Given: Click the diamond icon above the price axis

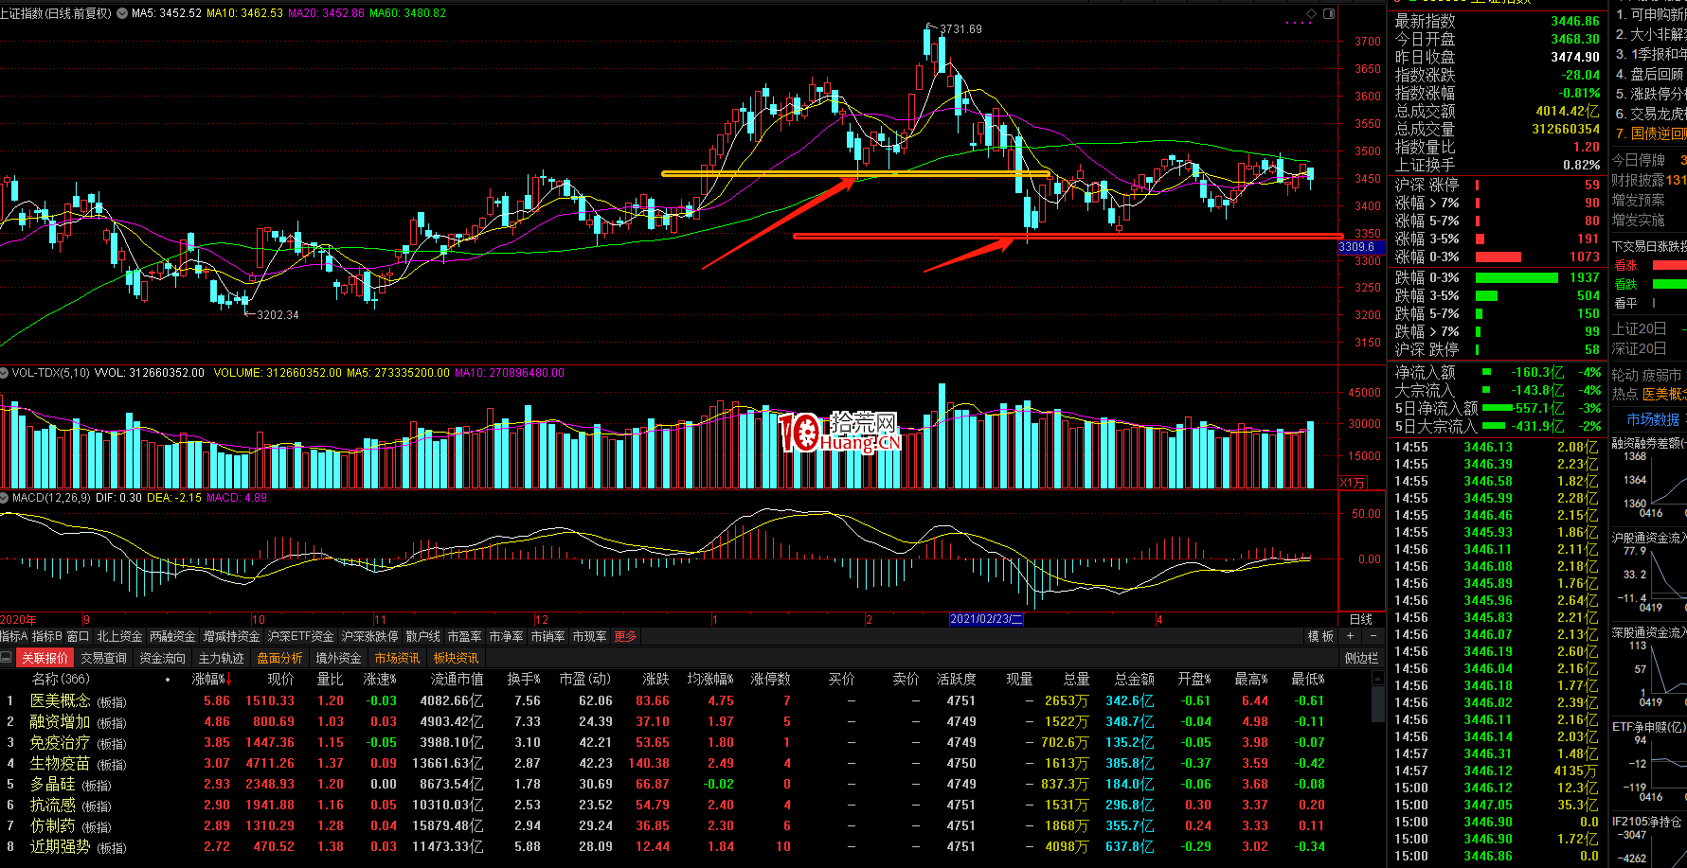Looking at the screenshot, I should [1311, 13].
